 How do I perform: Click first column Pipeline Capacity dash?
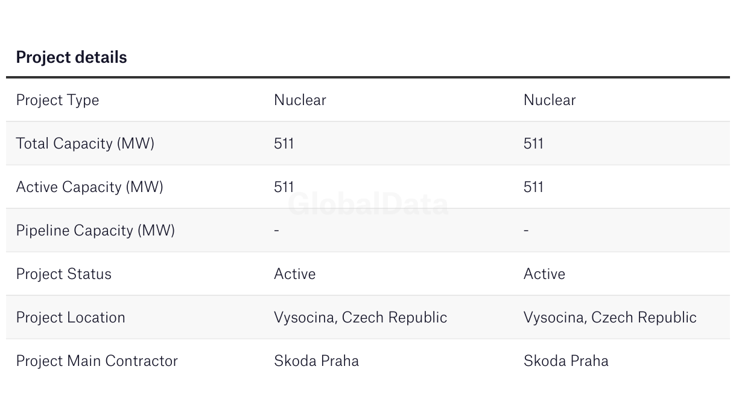(276, 231)
